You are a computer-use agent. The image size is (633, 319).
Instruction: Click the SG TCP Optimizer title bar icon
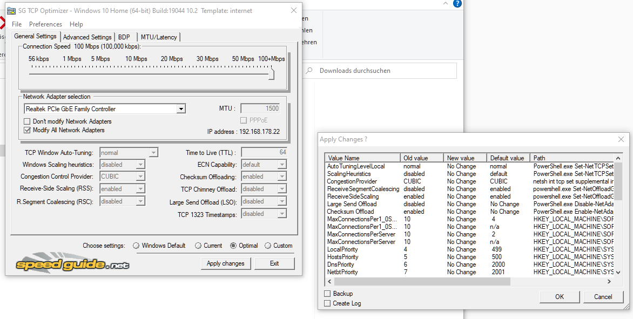click(x=11, y=10)
